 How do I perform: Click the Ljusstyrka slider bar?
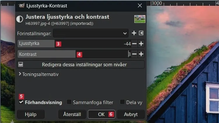(x=74, y=44)
